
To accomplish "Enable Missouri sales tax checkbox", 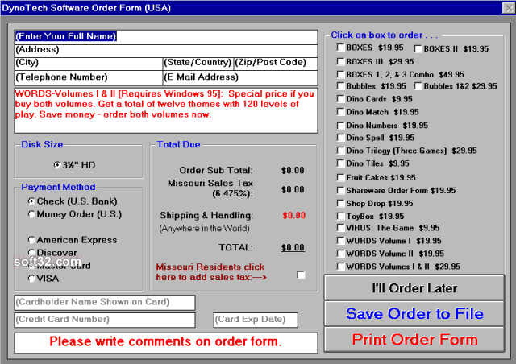I will coord(301,275).
